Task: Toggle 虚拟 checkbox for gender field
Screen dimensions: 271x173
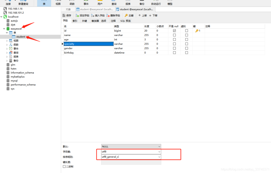Action: [187, 48]
